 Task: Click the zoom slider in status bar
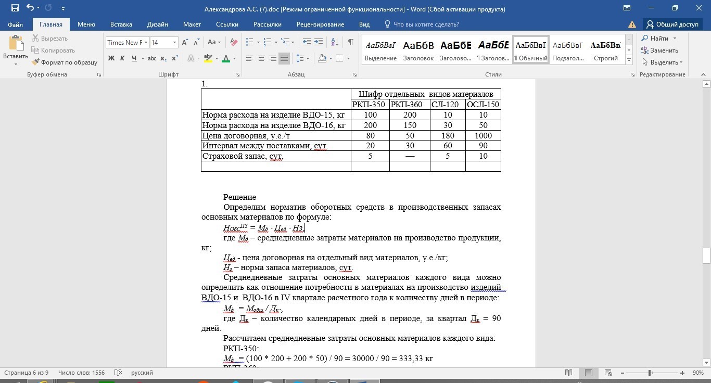650,373
